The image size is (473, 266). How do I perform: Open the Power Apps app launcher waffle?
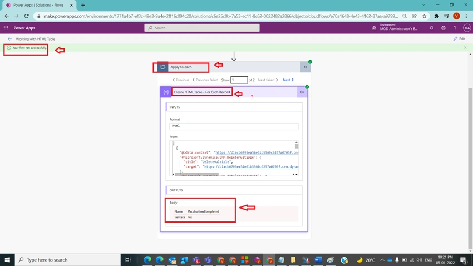[6, 28]
